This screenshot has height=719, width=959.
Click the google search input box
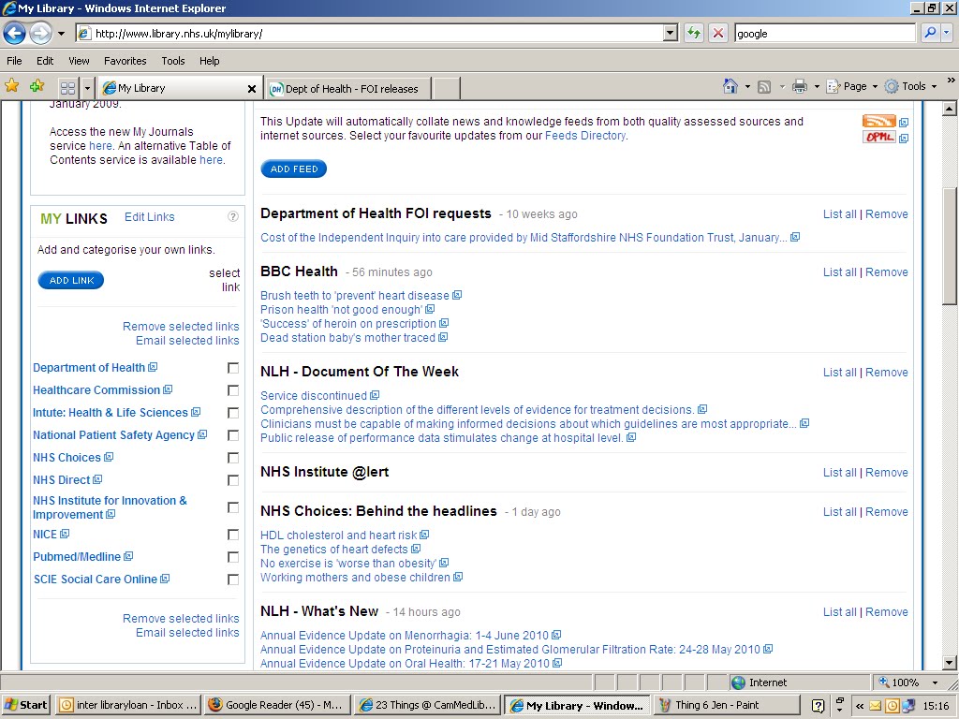click(824, 34)
